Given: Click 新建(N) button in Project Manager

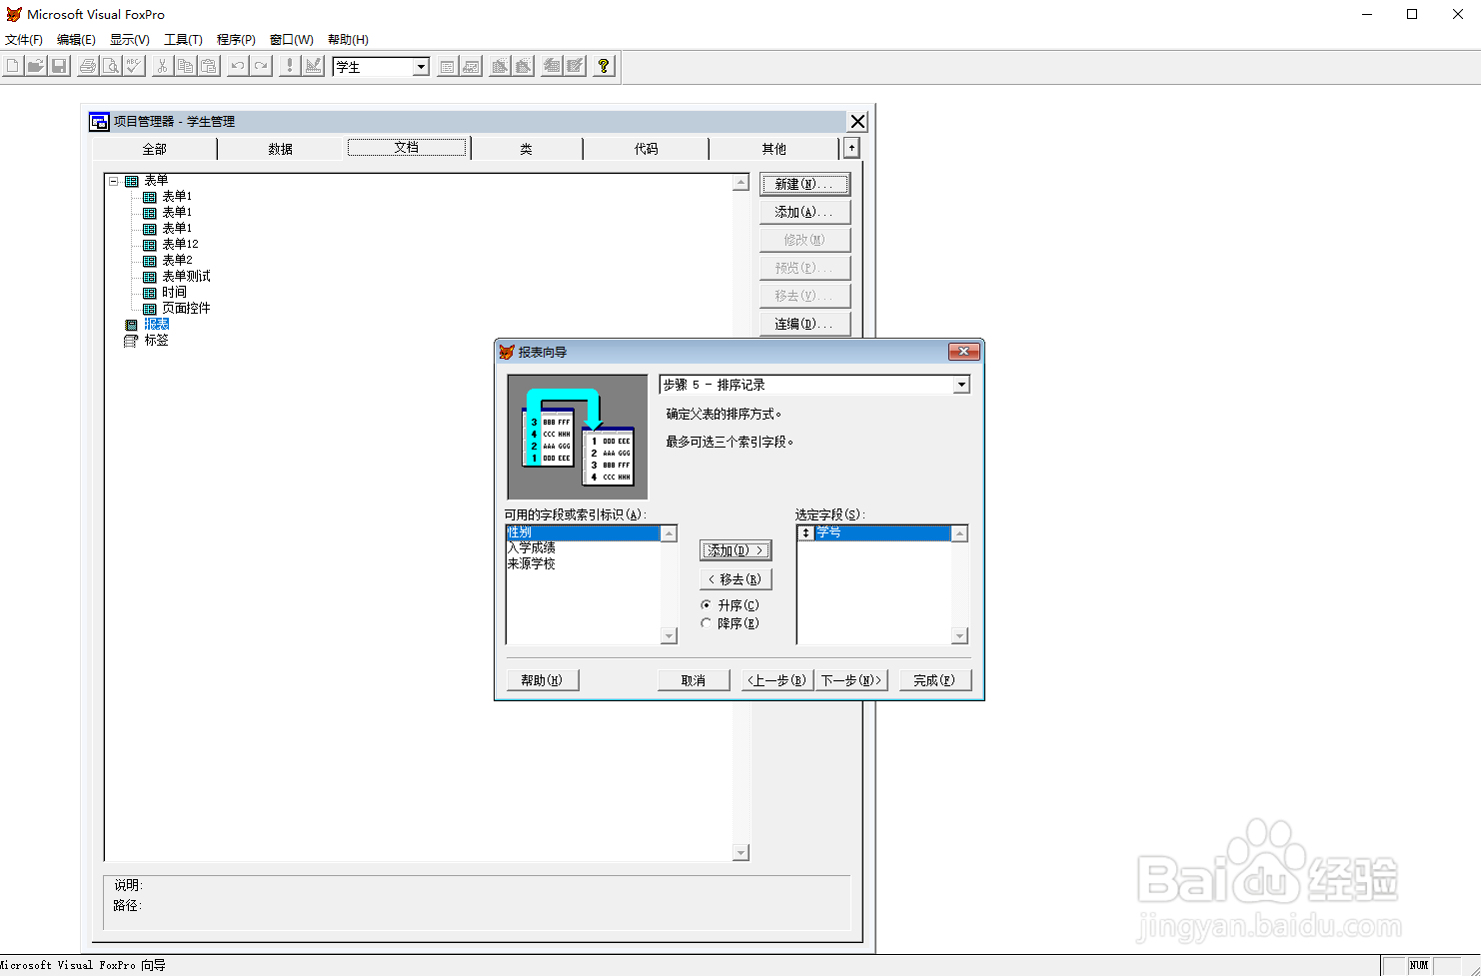Looking at the screenshot, I should [804, 184].
